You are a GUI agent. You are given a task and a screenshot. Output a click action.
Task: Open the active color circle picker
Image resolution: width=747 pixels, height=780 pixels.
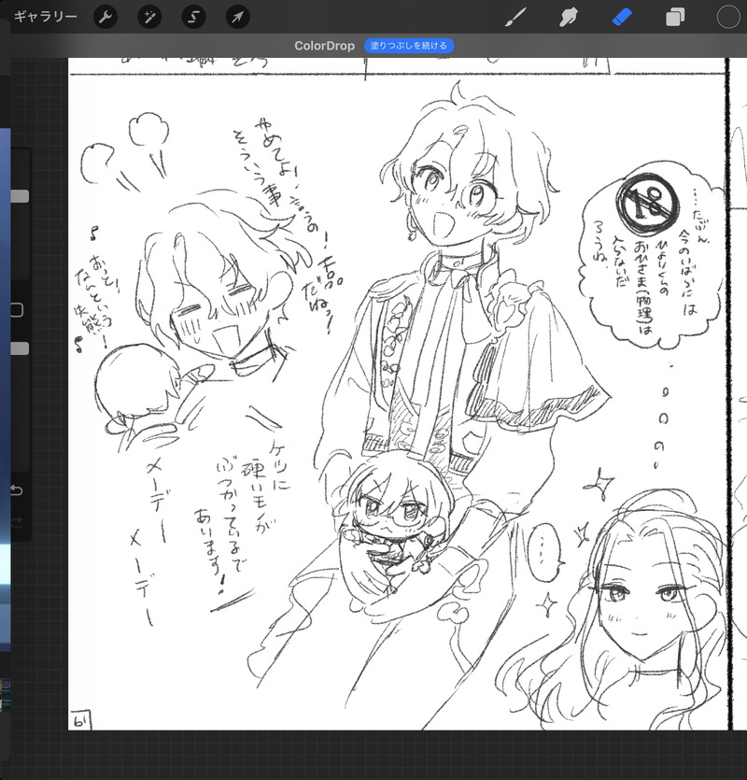pyautogui.click(x=728, y=18)
